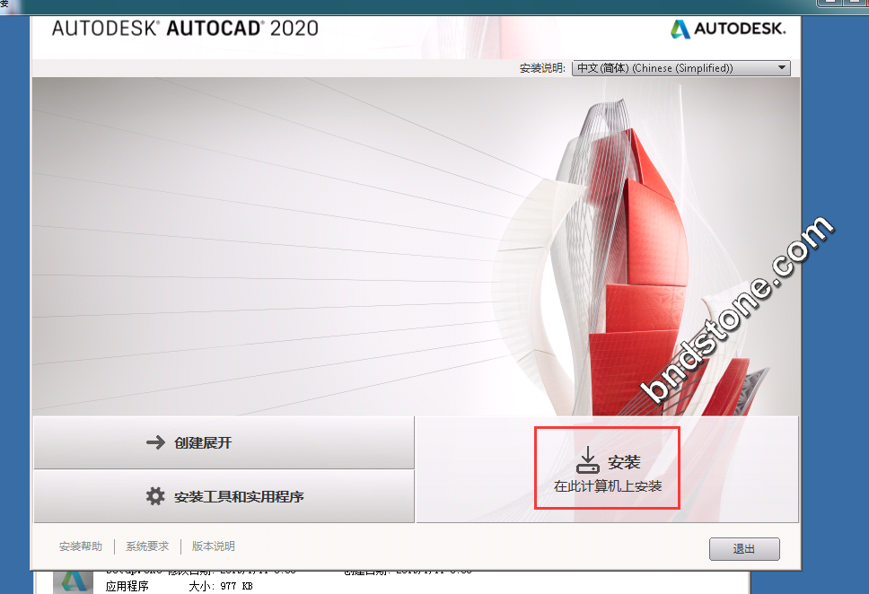Click the language combo box arrow
Image resolution: width=869 pixels, height=594 pixels.
pyautogui.click(x=781, y=68)
